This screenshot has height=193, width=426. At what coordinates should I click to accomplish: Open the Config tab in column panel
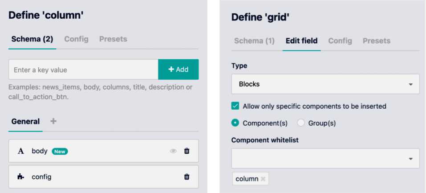click(x=76, y=39)
